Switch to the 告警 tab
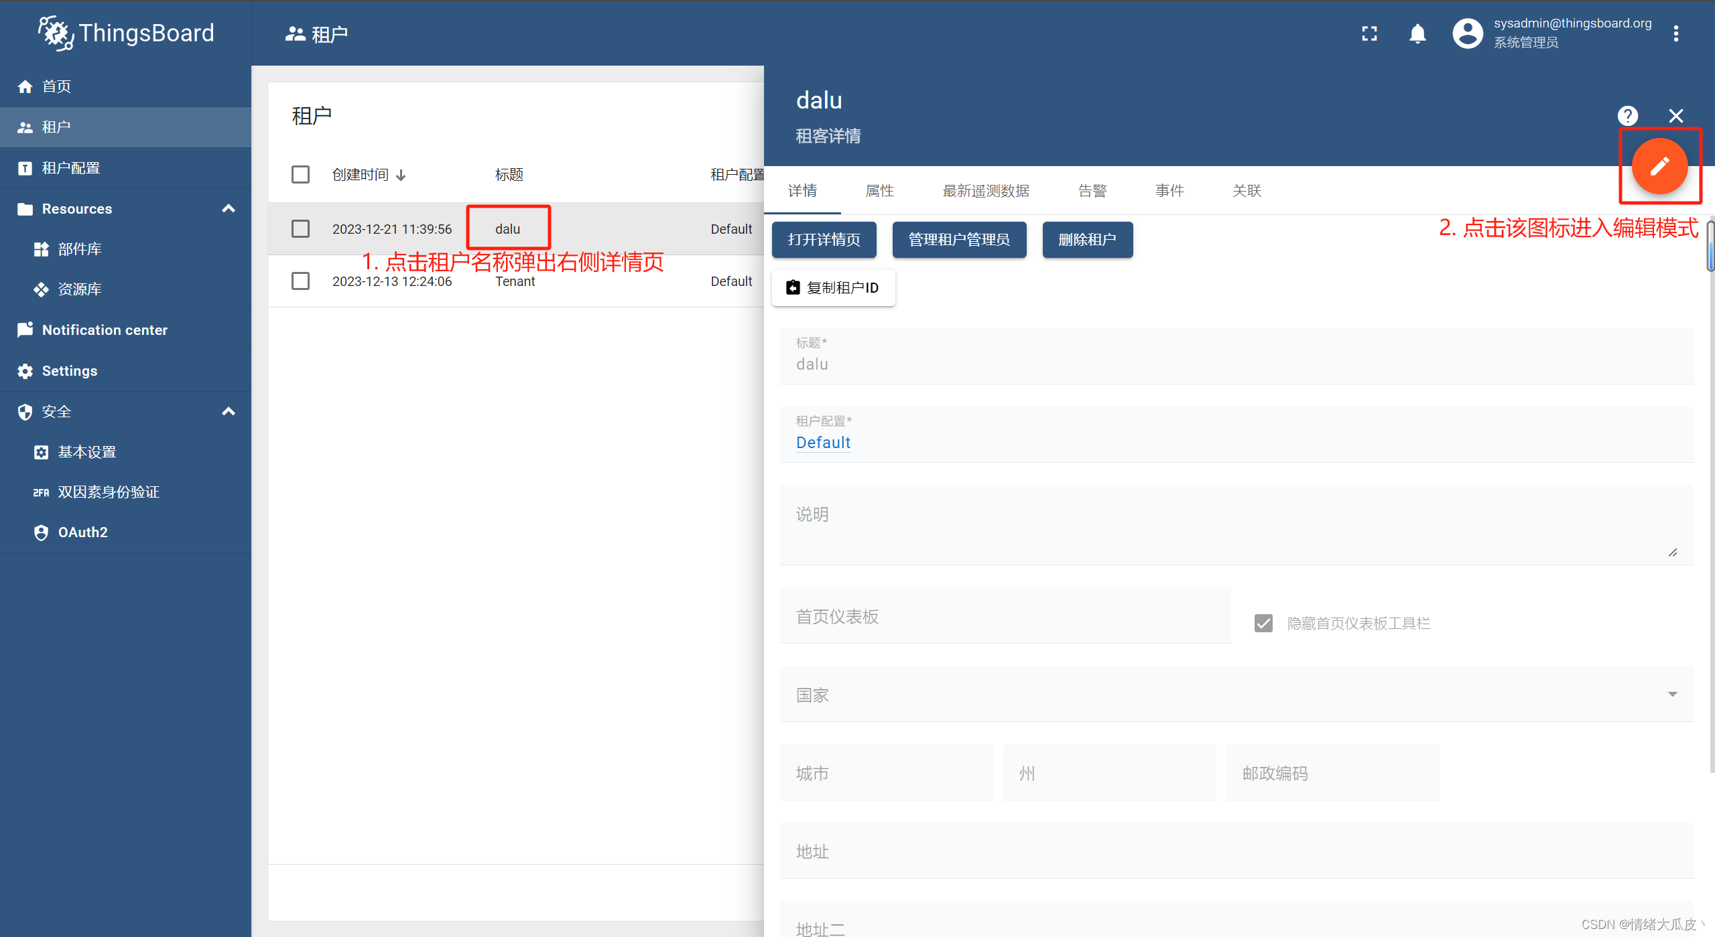This screenshot has width=1715, height=937. 1092,191
